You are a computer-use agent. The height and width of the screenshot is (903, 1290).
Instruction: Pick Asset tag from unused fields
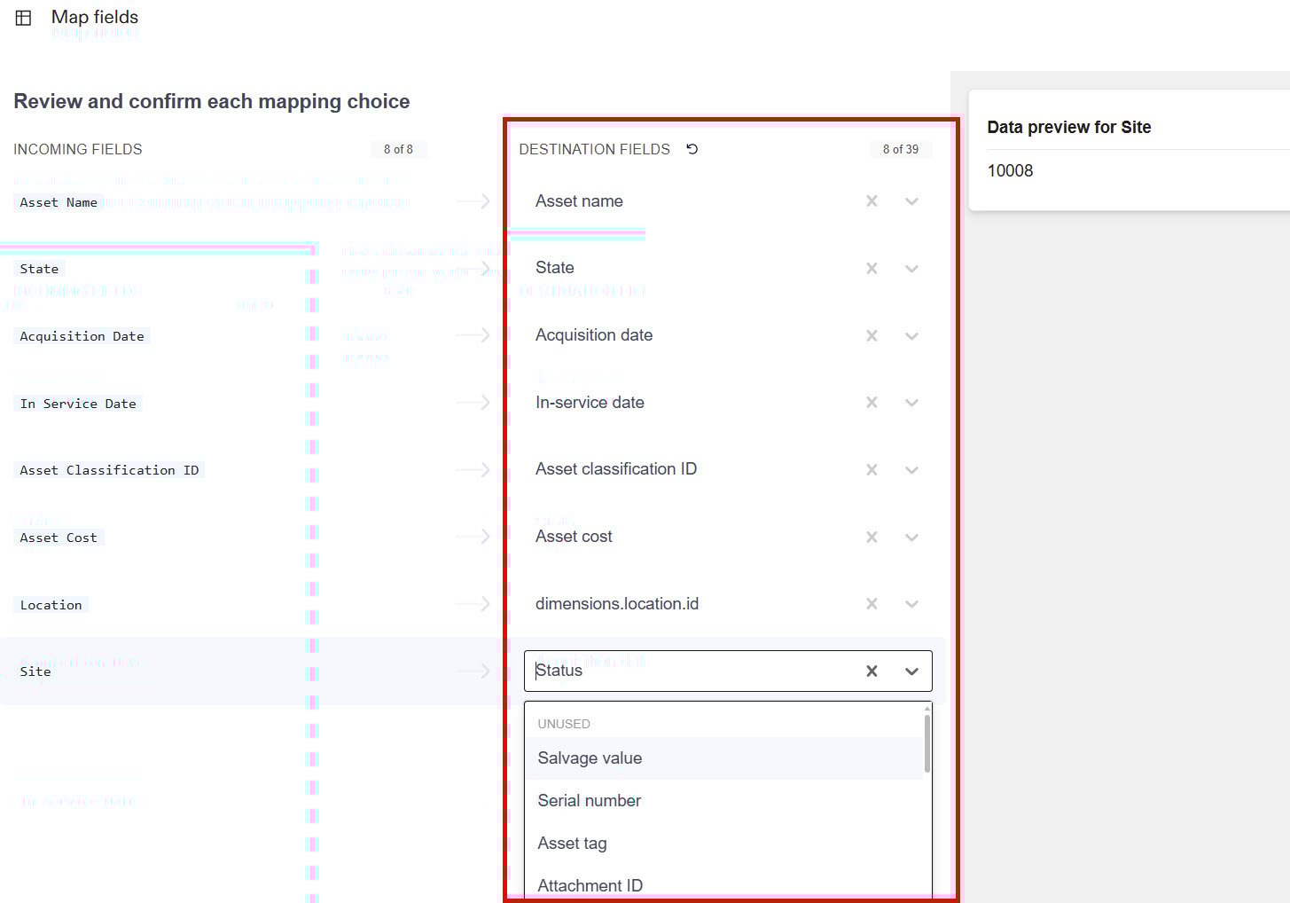pyautogui.click(x=573, y=844)
